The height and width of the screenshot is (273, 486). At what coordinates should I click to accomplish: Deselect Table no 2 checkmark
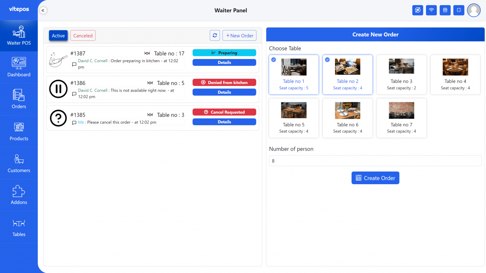click(327, 59)
